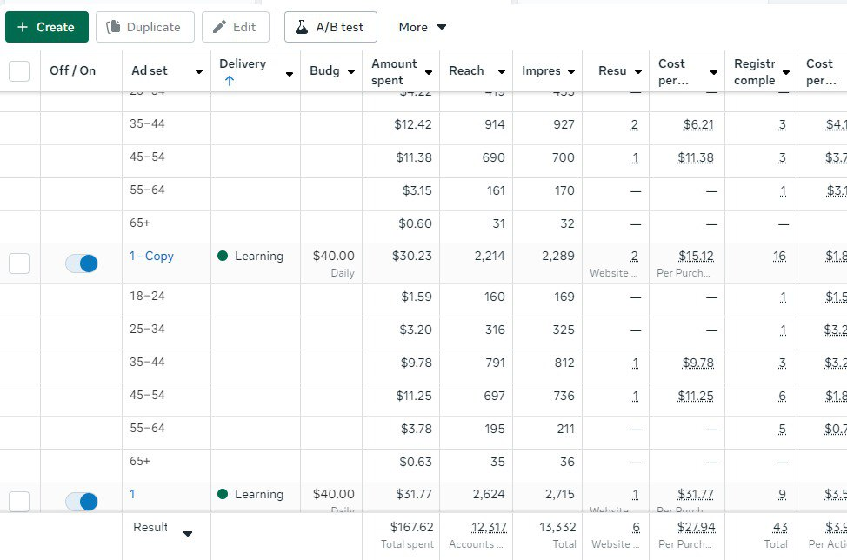This screenshot has width=847, height=560.
Task: Expand the Ad set column dropdown arrow
Action: (199, 72)
